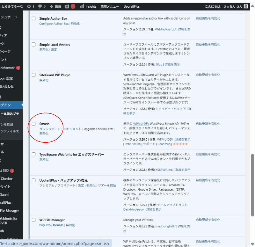Enable auto-updates for Simple Author Box
This screenshot has width=255, height=247.
click(x=208, y=18)
